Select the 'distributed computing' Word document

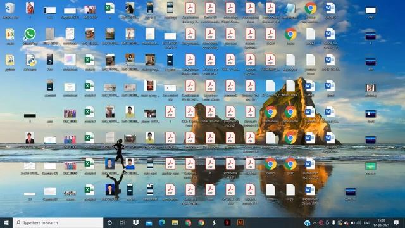tap(310, 164)
